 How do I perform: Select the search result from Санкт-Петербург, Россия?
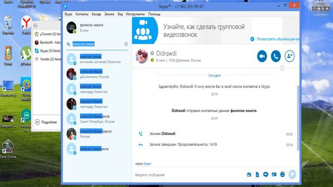tap(97, 119)
